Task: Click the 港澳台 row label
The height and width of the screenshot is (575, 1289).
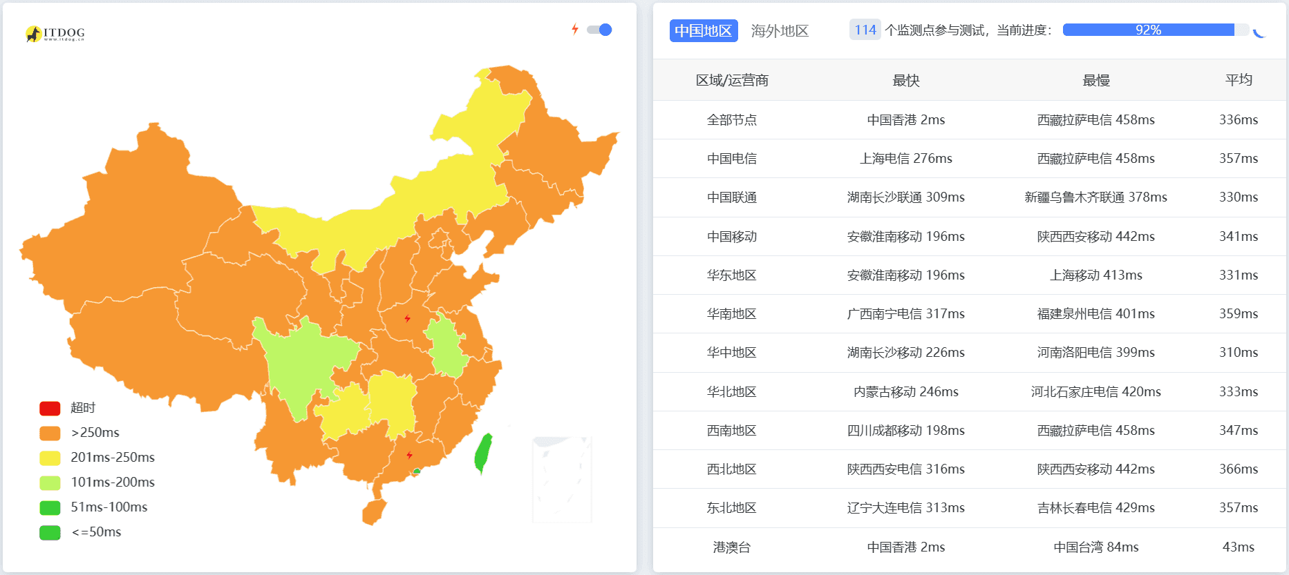Action: pyautogui.click(x=732, y=547)
